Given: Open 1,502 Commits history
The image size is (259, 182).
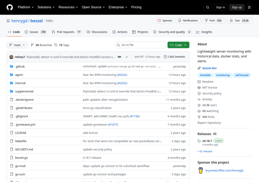Looking at the screenshot, I should tap(174, 57).
